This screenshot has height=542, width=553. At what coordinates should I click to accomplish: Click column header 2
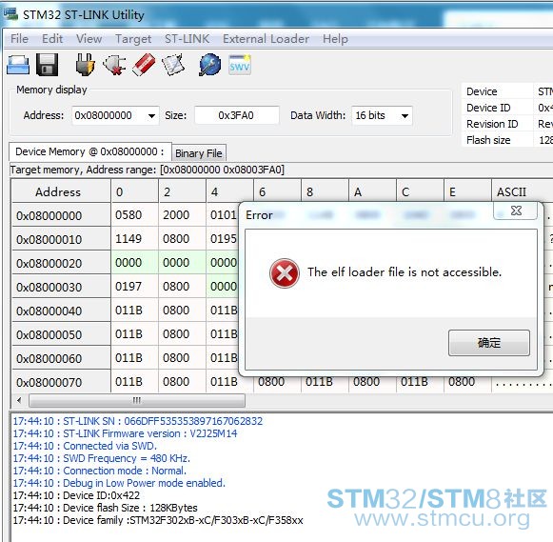(x=183, y=191)
